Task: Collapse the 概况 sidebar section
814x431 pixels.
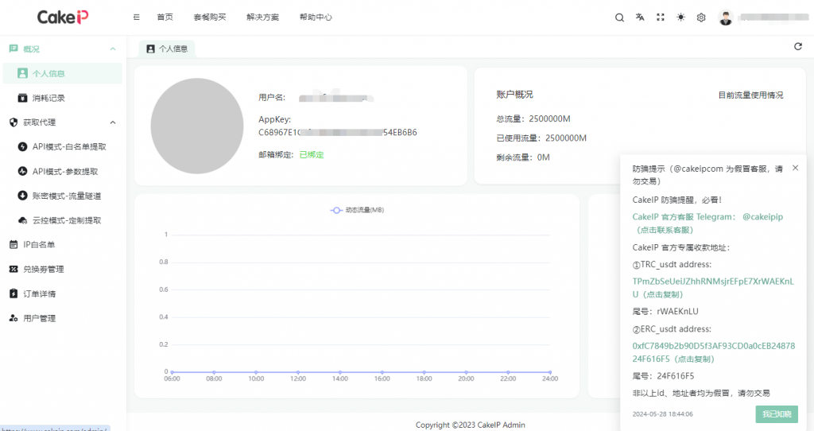Action: click(x=112, y=49)
